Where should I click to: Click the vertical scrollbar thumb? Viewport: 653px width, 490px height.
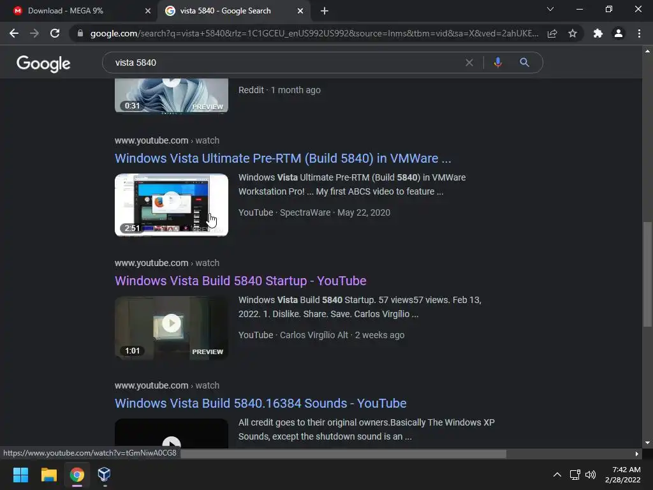647,274
